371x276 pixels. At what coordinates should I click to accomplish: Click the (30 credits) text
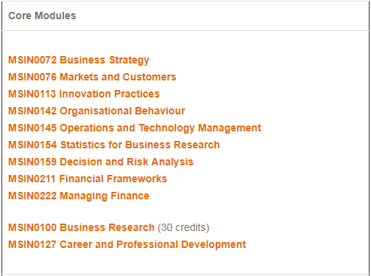(183, 227)
